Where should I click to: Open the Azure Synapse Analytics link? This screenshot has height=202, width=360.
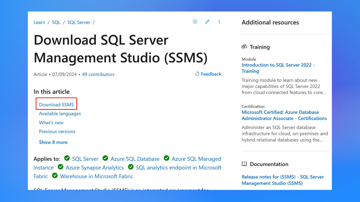[x=95, y=167]
